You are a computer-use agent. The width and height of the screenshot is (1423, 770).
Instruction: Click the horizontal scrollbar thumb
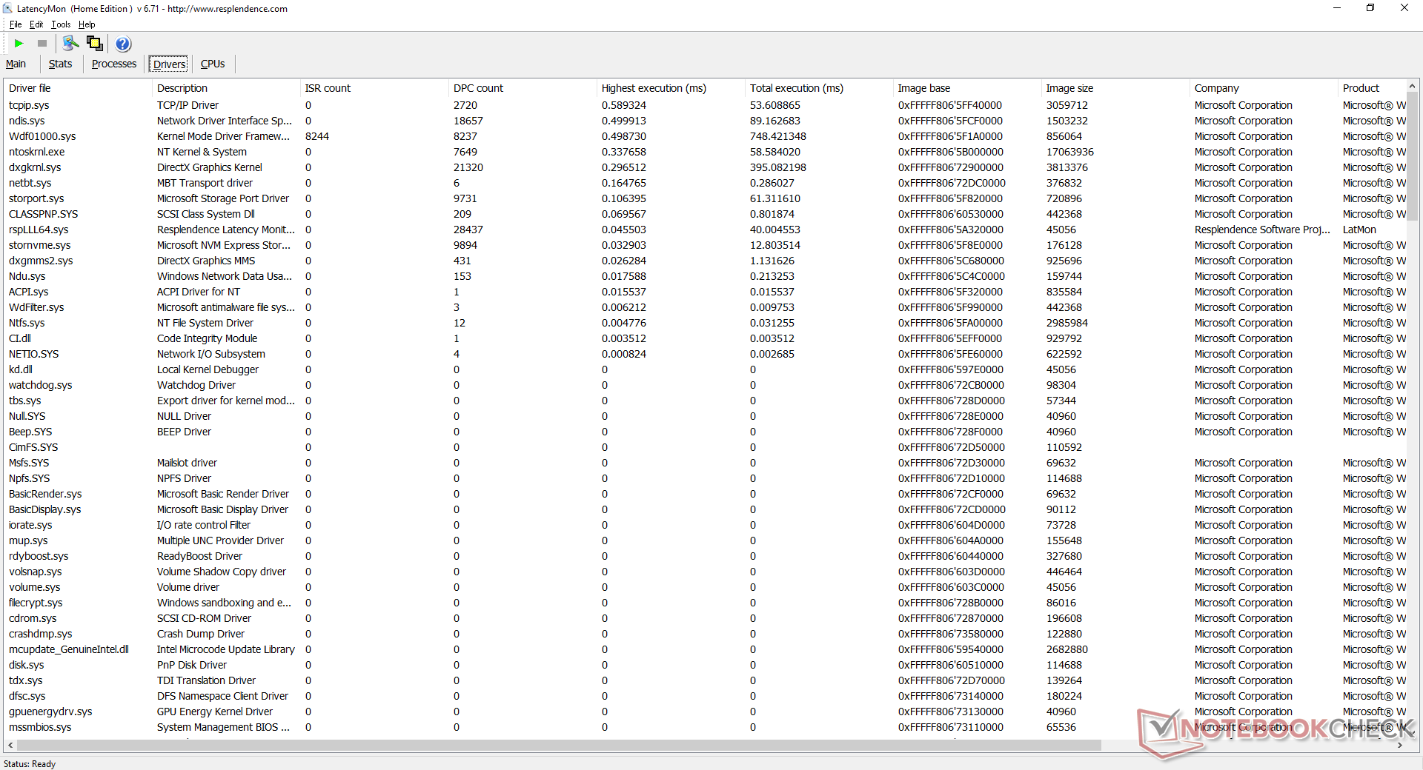point(558,745)
